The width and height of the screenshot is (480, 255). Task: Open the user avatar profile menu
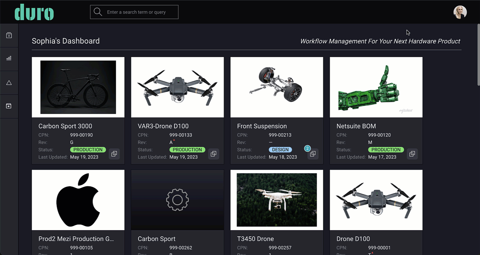click(460, 12)
